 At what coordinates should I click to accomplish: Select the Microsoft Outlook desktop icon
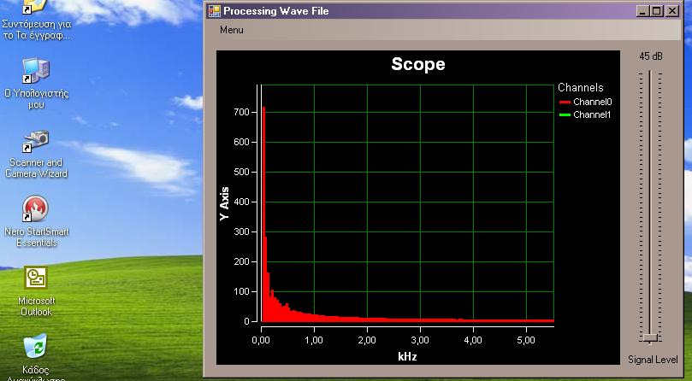click(x=36, y=278)
